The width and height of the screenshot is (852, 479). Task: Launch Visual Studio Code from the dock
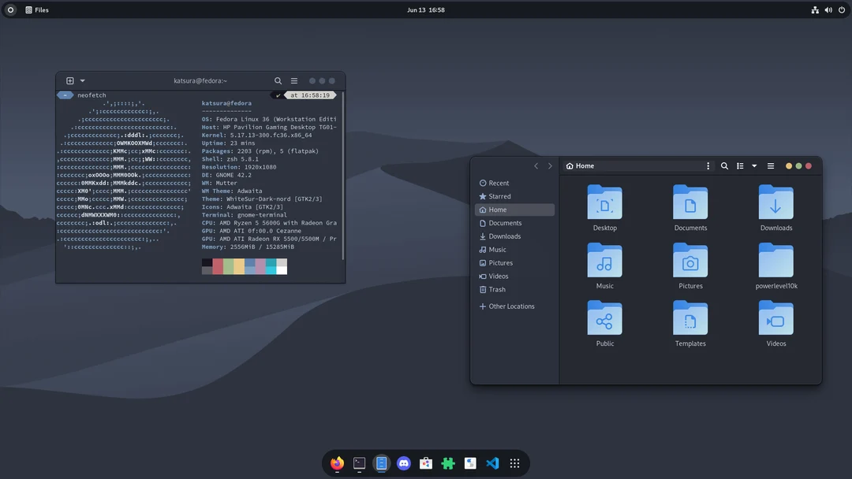tap(491, 463)
